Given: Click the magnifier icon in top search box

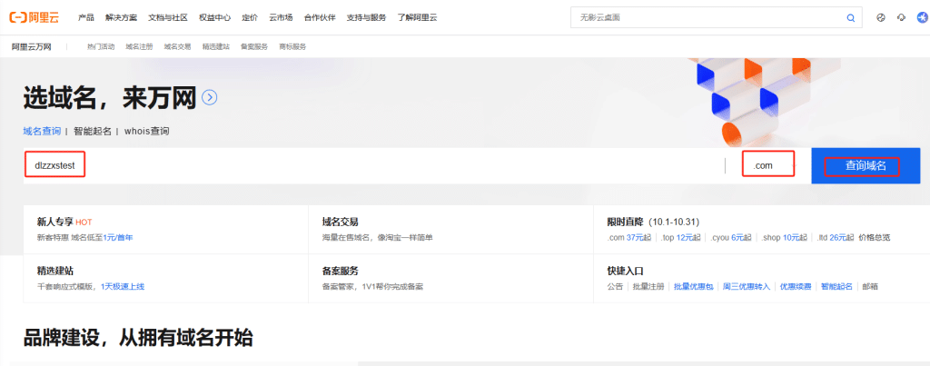Looking at the screenshot, I should coord(850,18).
